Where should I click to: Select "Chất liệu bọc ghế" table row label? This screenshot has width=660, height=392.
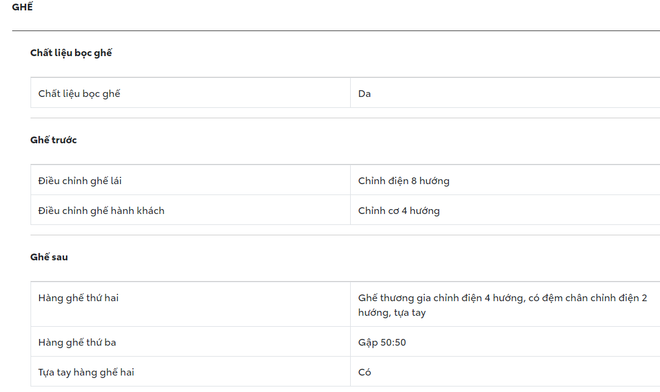(x=79, y=94)
